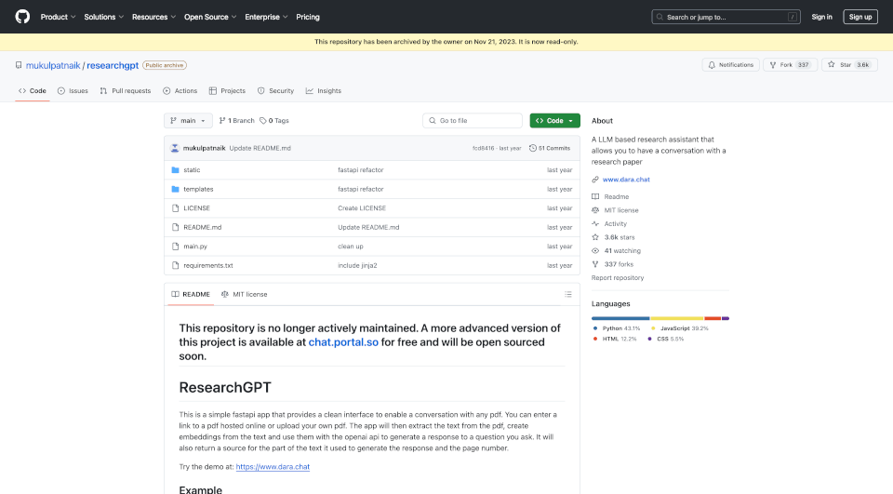The width and height of the screenshot is (893, 494).
Task: Open the main.py file
Action: click(x=195, y=247)
